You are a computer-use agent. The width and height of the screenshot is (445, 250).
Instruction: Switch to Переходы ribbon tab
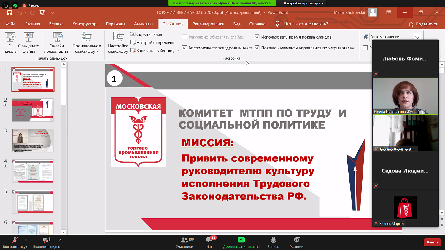(x=115, y=24)
